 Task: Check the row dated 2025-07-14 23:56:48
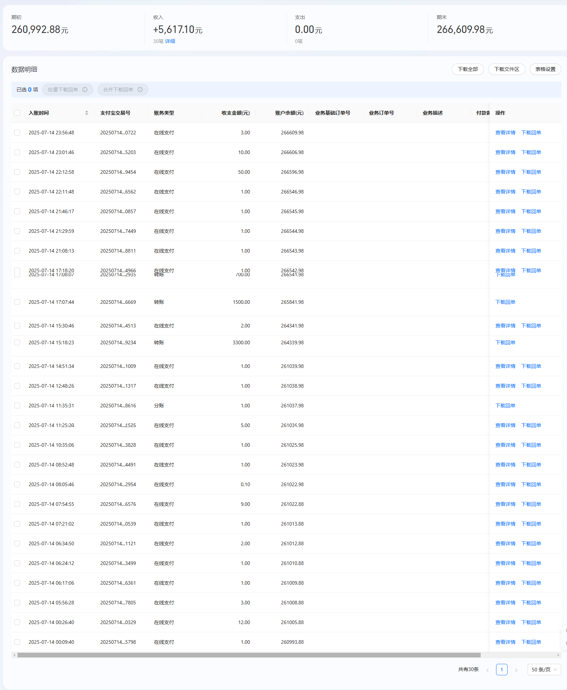click(17, 133)
